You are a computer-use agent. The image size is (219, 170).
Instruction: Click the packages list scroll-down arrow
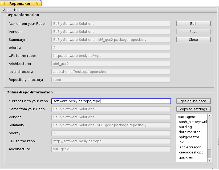coord(209,160)
